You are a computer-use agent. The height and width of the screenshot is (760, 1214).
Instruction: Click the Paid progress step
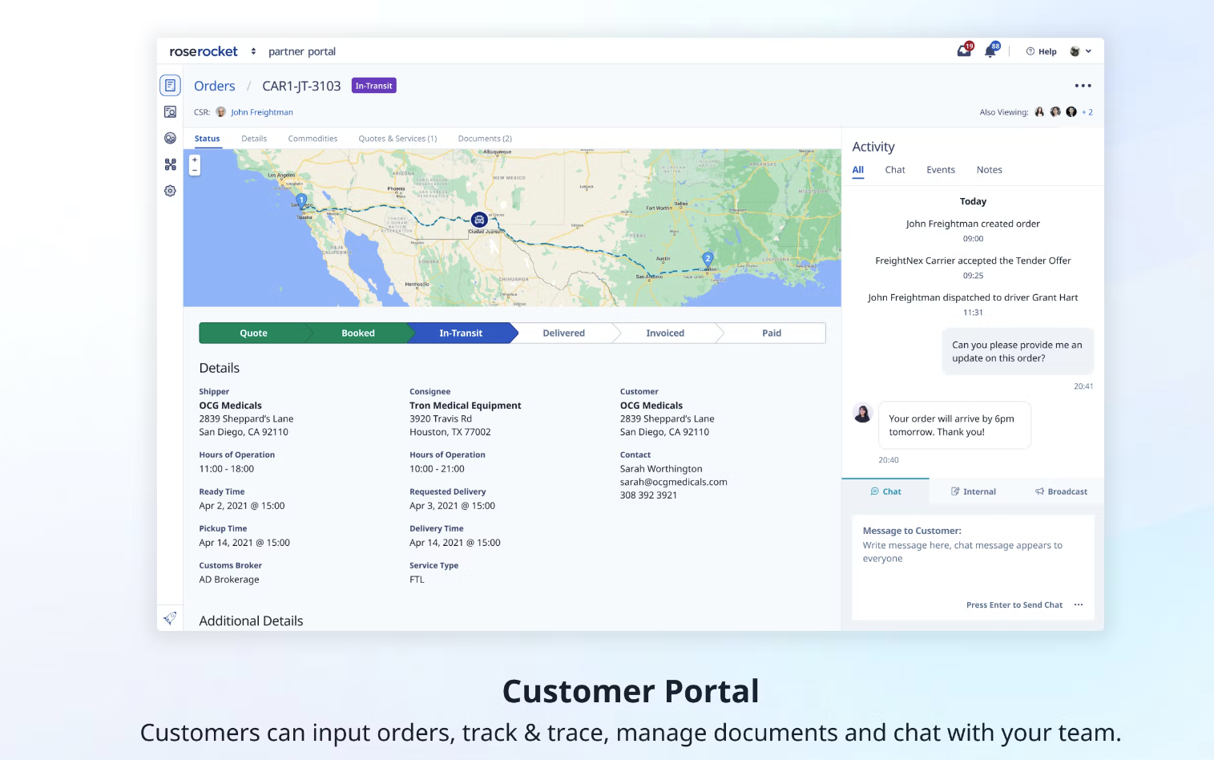(772, 334)
